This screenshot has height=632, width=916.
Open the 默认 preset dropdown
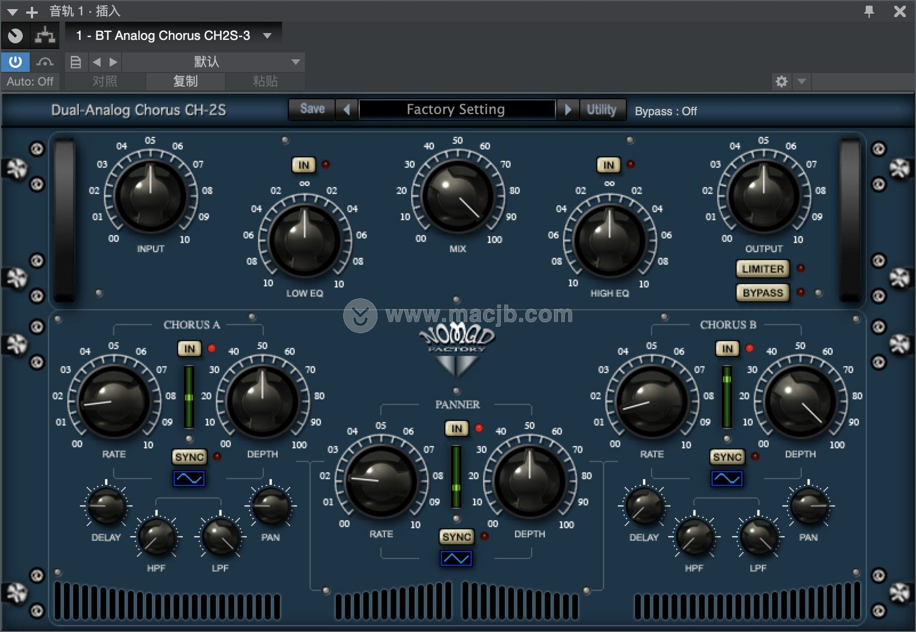click(x=213, y=62)
